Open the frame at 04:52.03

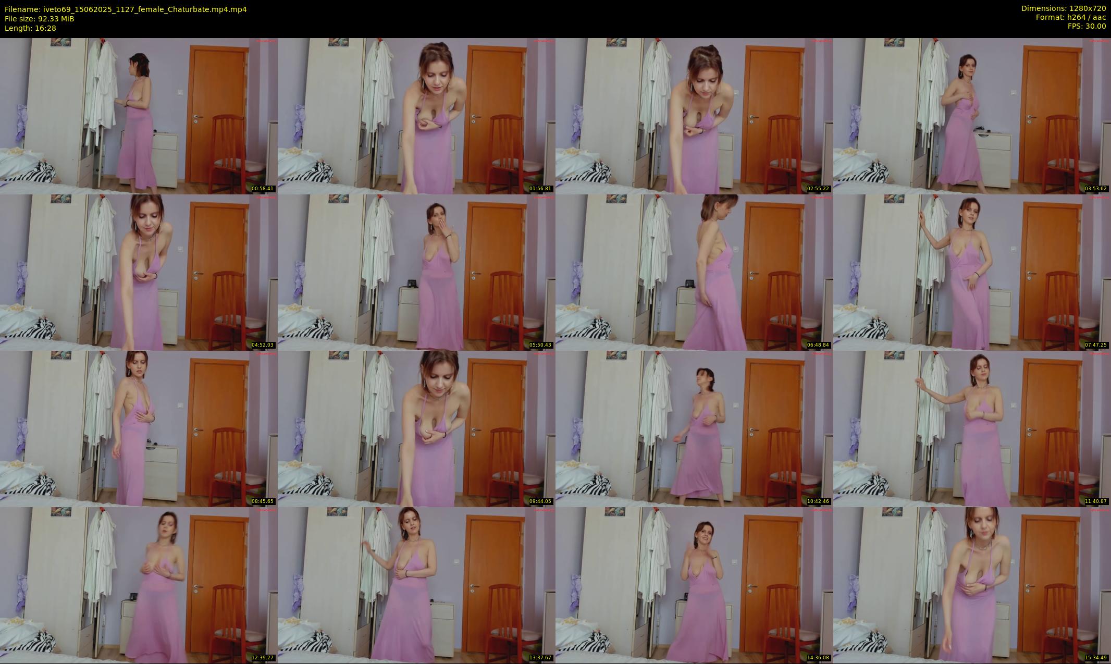pyautogui.click(x=139, y=272)
